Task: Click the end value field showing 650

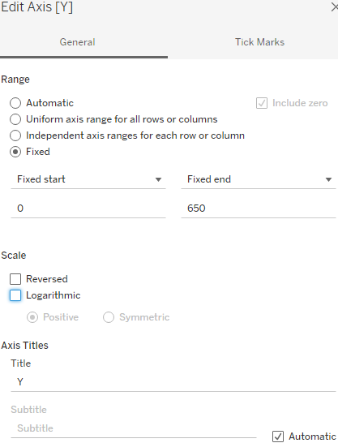Action: click(259, 209)
